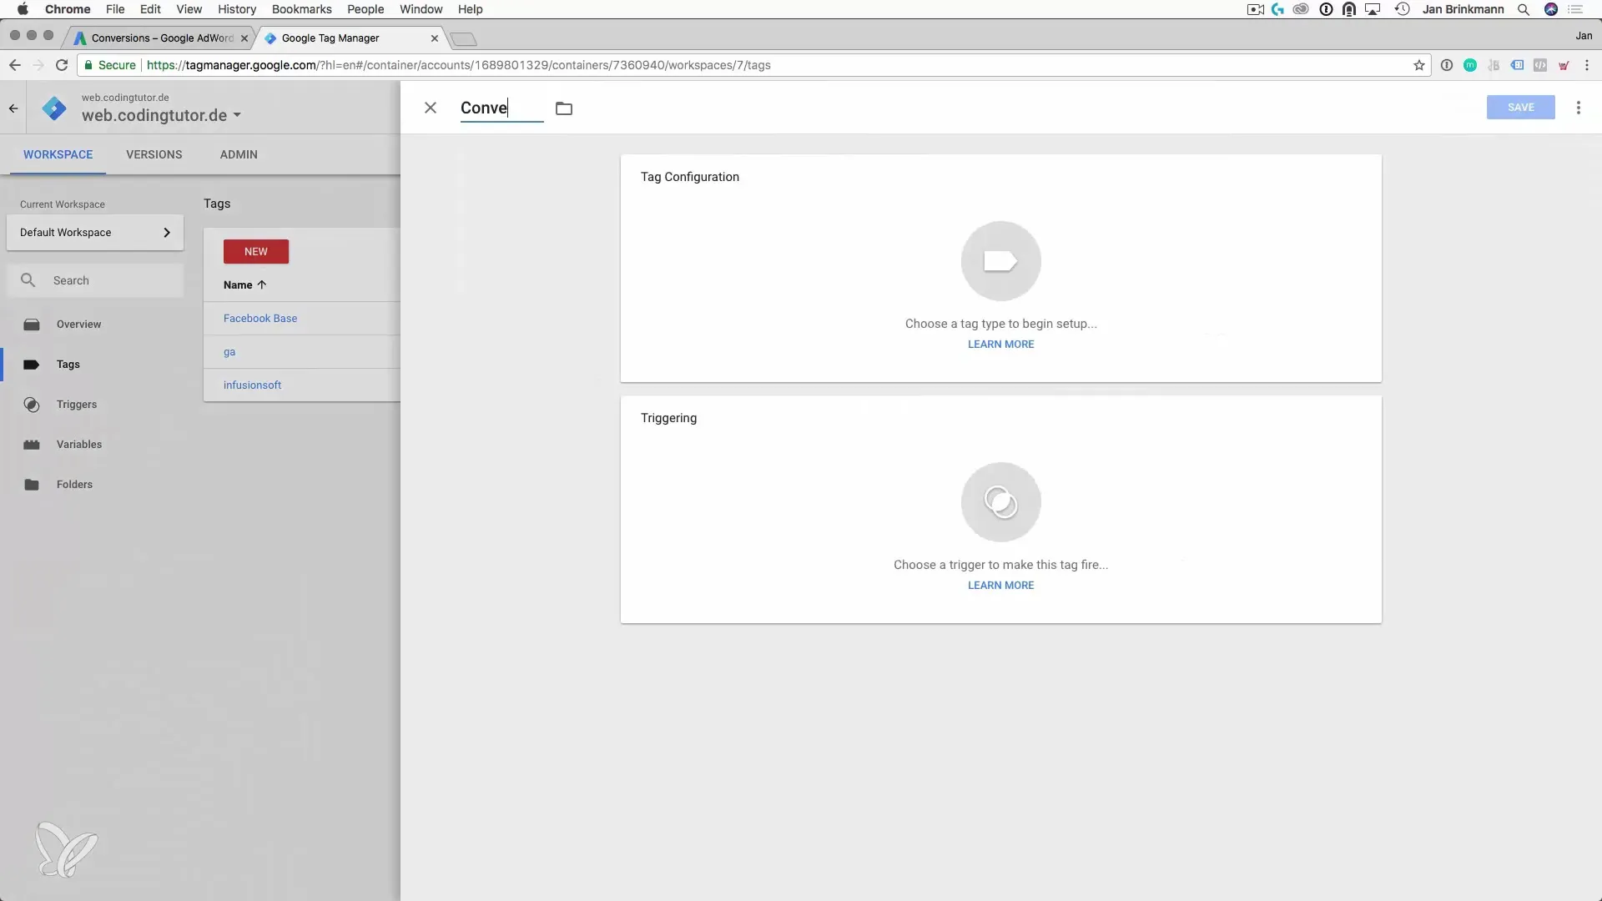This screenshot has width=1602, height=901.
Task: Choose a tag type via the tag icon circle
Action: pos(1000,261)
